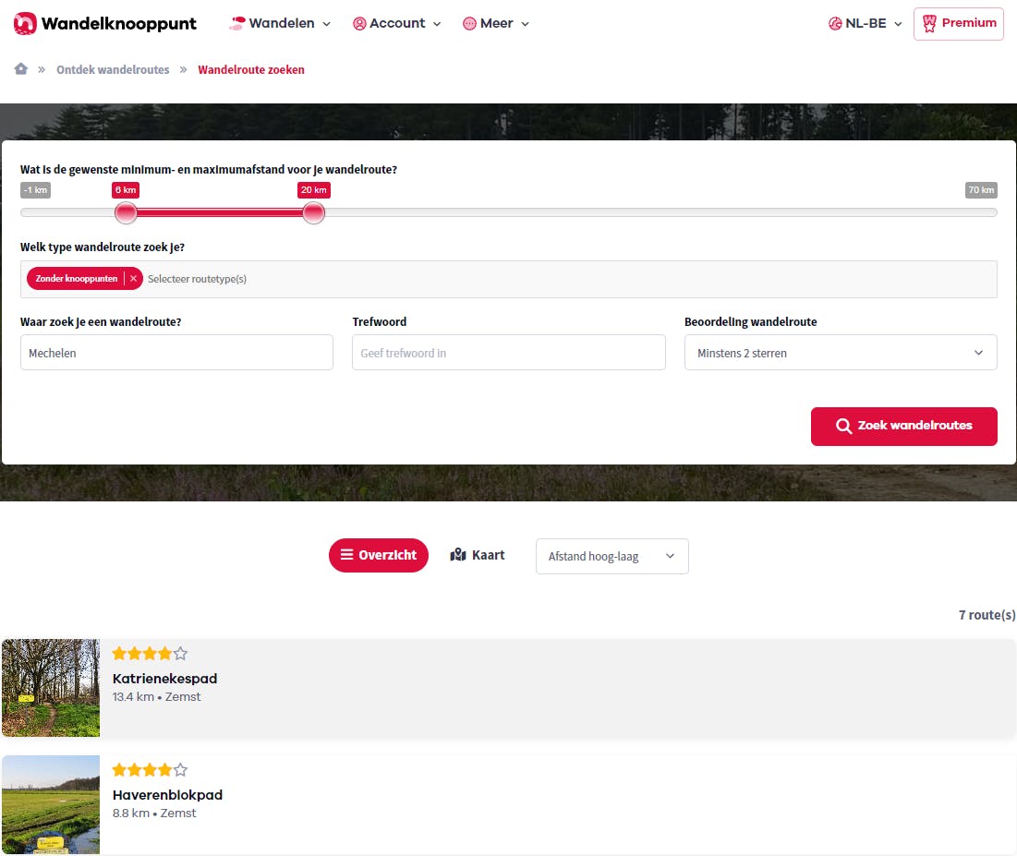Click the list icon on Overzicht button

pyautogui.click(x=345, y=555)
